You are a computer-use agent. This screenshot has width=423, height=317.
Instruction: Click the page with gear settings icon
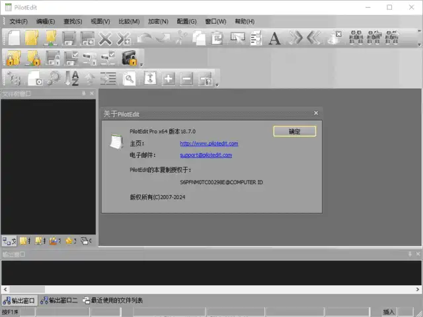tap(35, 78)
